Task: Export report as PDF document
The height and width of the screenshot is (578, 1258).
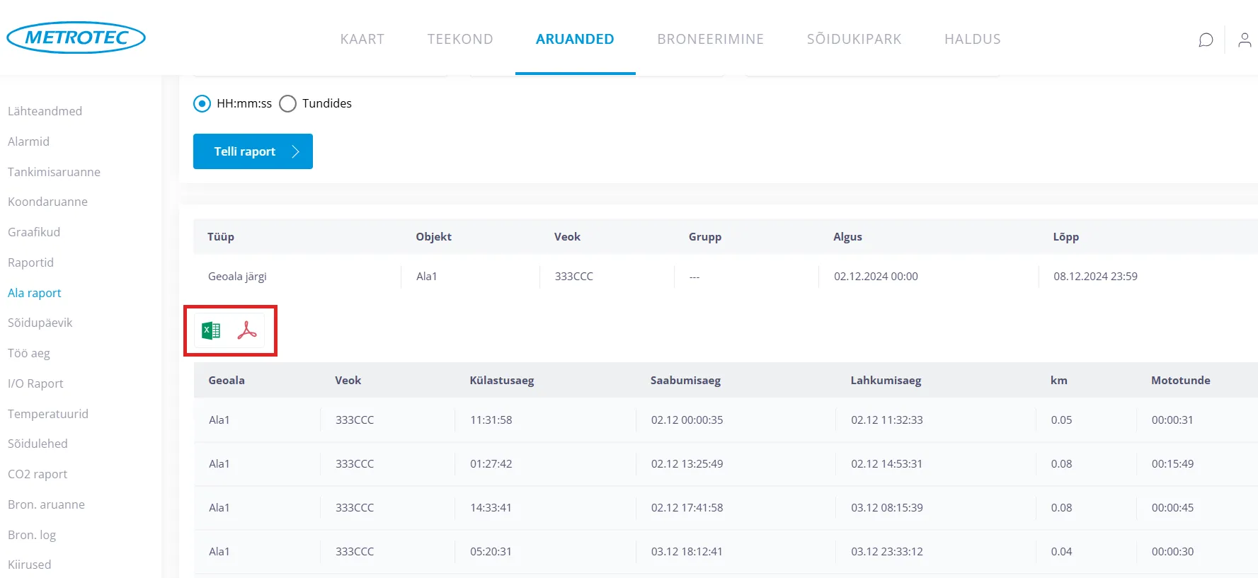Action: pyautogui.click(x=247, y=330)
